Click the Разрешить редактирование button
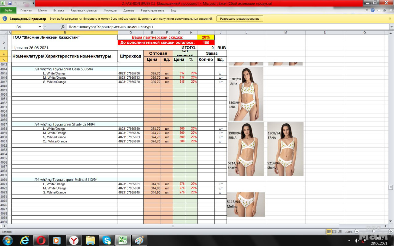Image resolution: width=394 pixels, height=246 pixels. [x=240, y=18]
